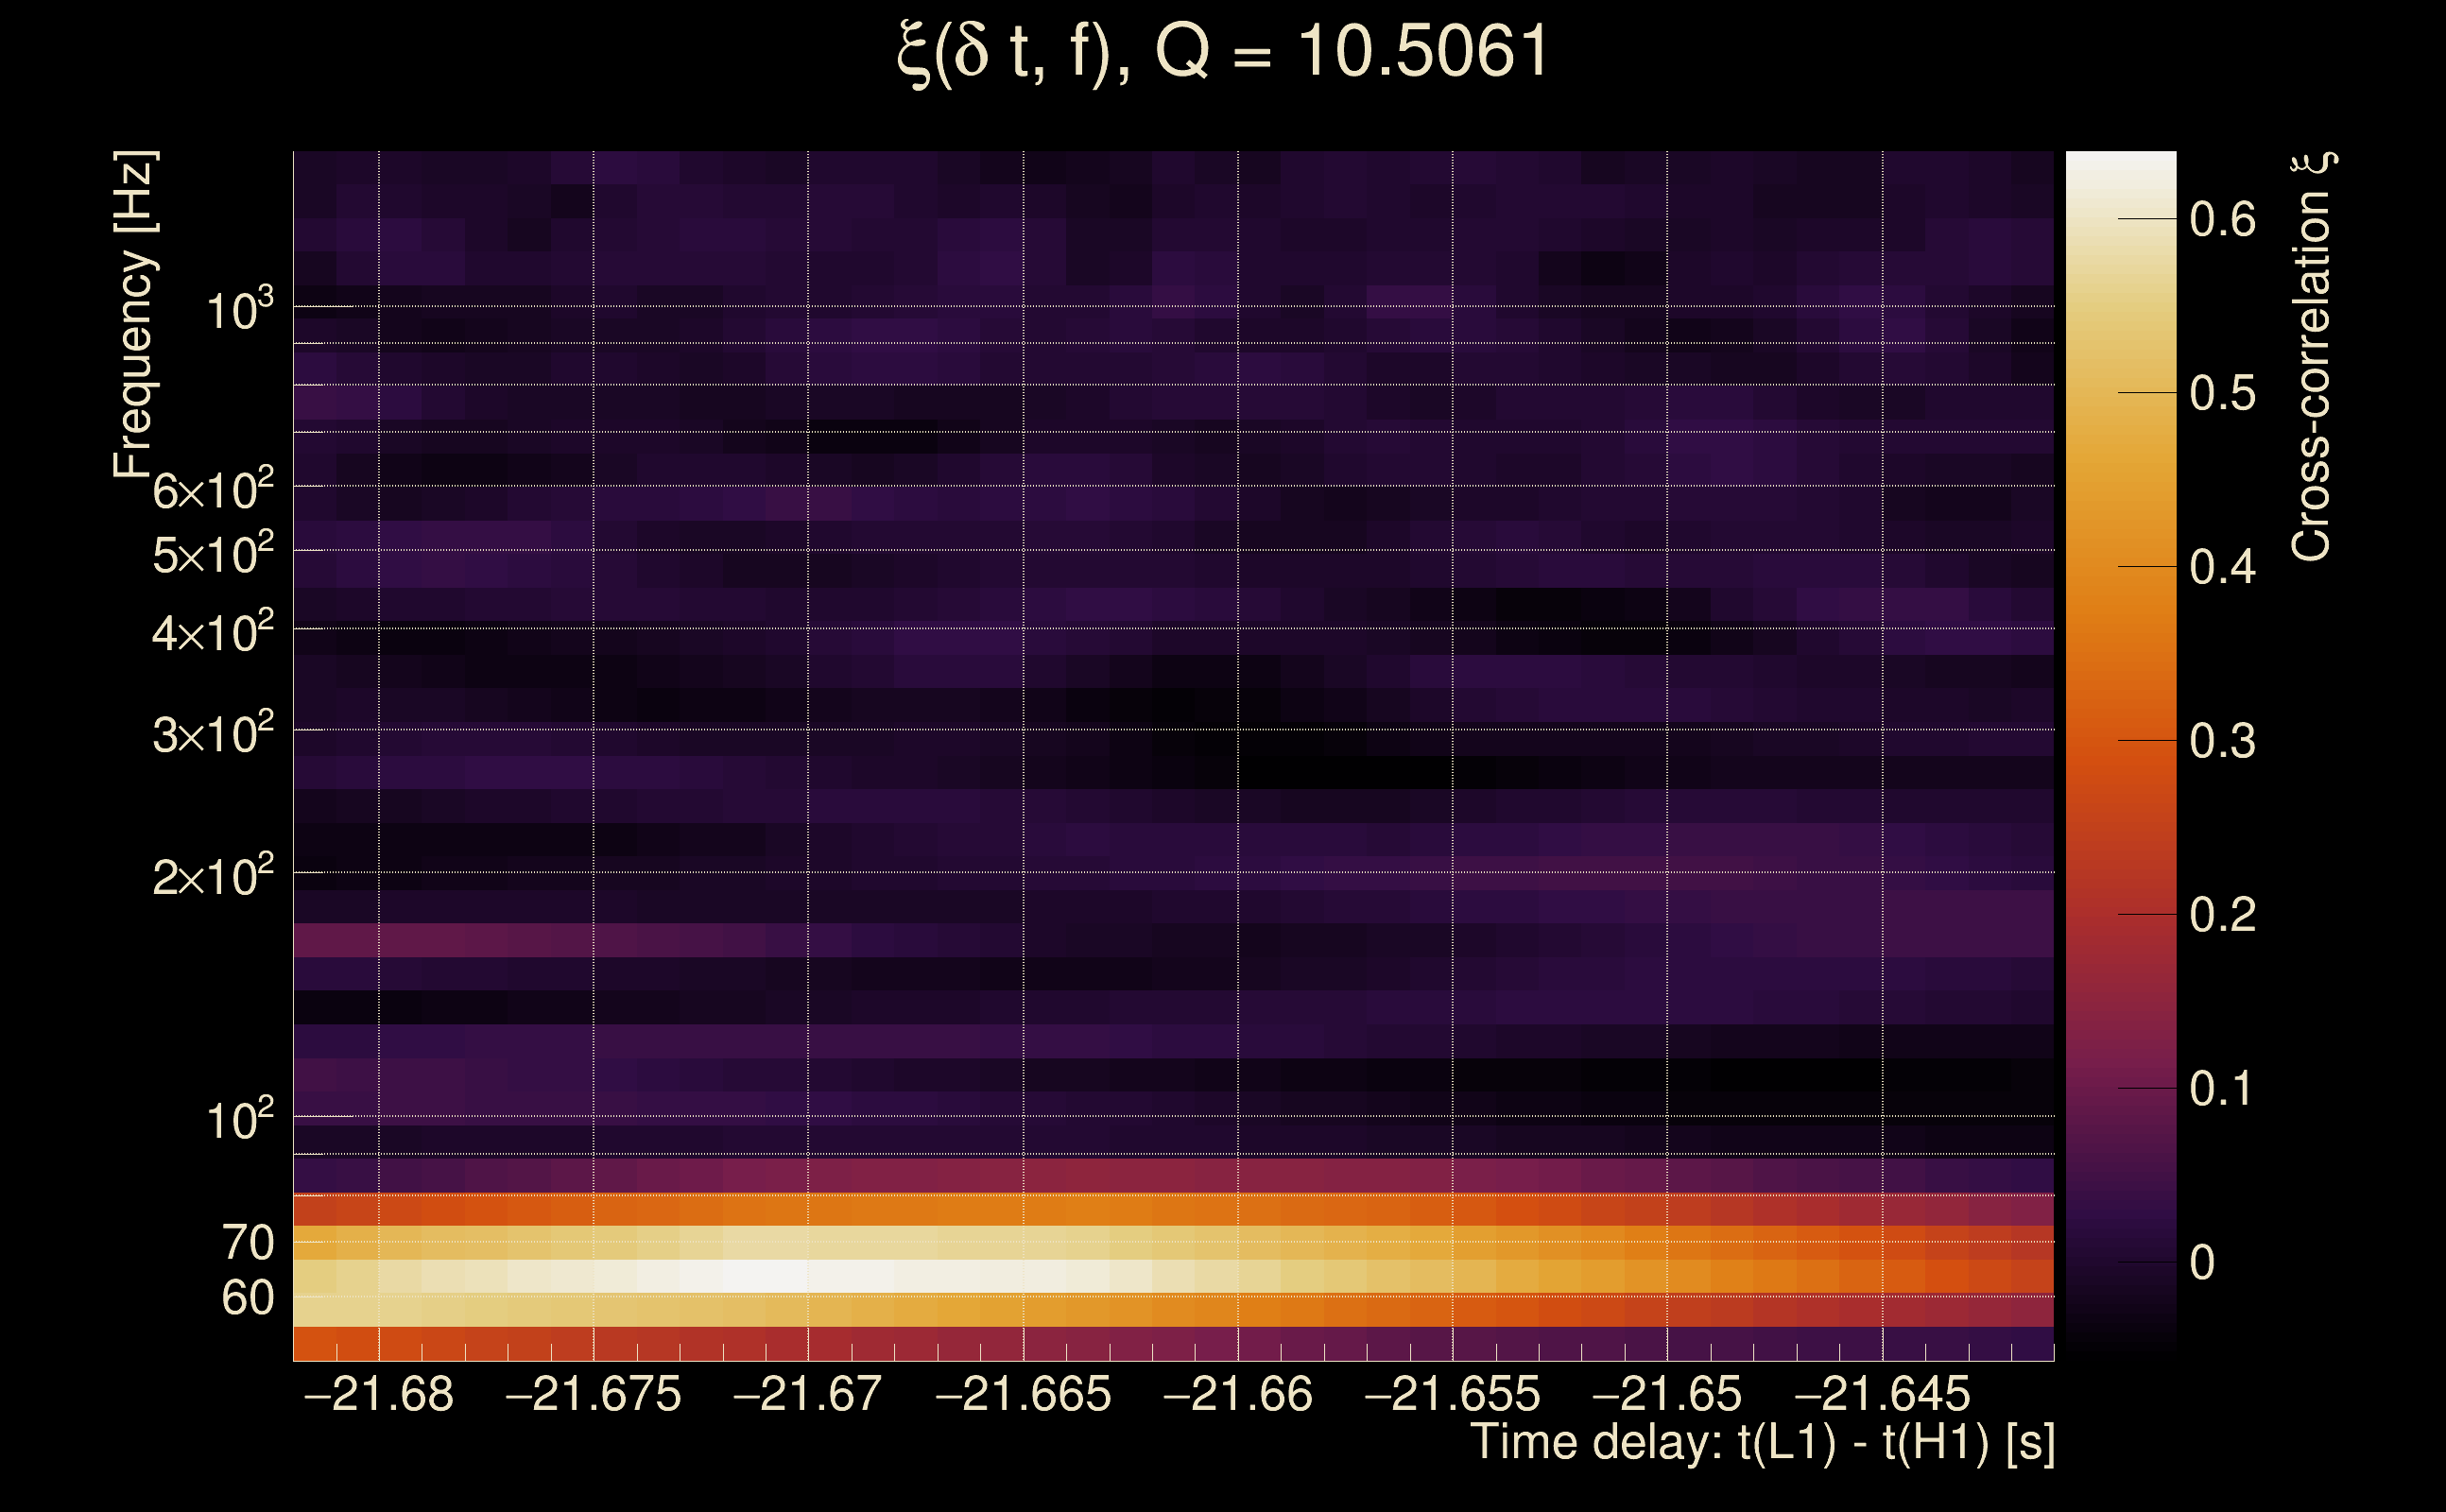Click the -21.645 x-axis tick label
The height and width of the screenshot is (1512, 2446).
point(1882,1394)
